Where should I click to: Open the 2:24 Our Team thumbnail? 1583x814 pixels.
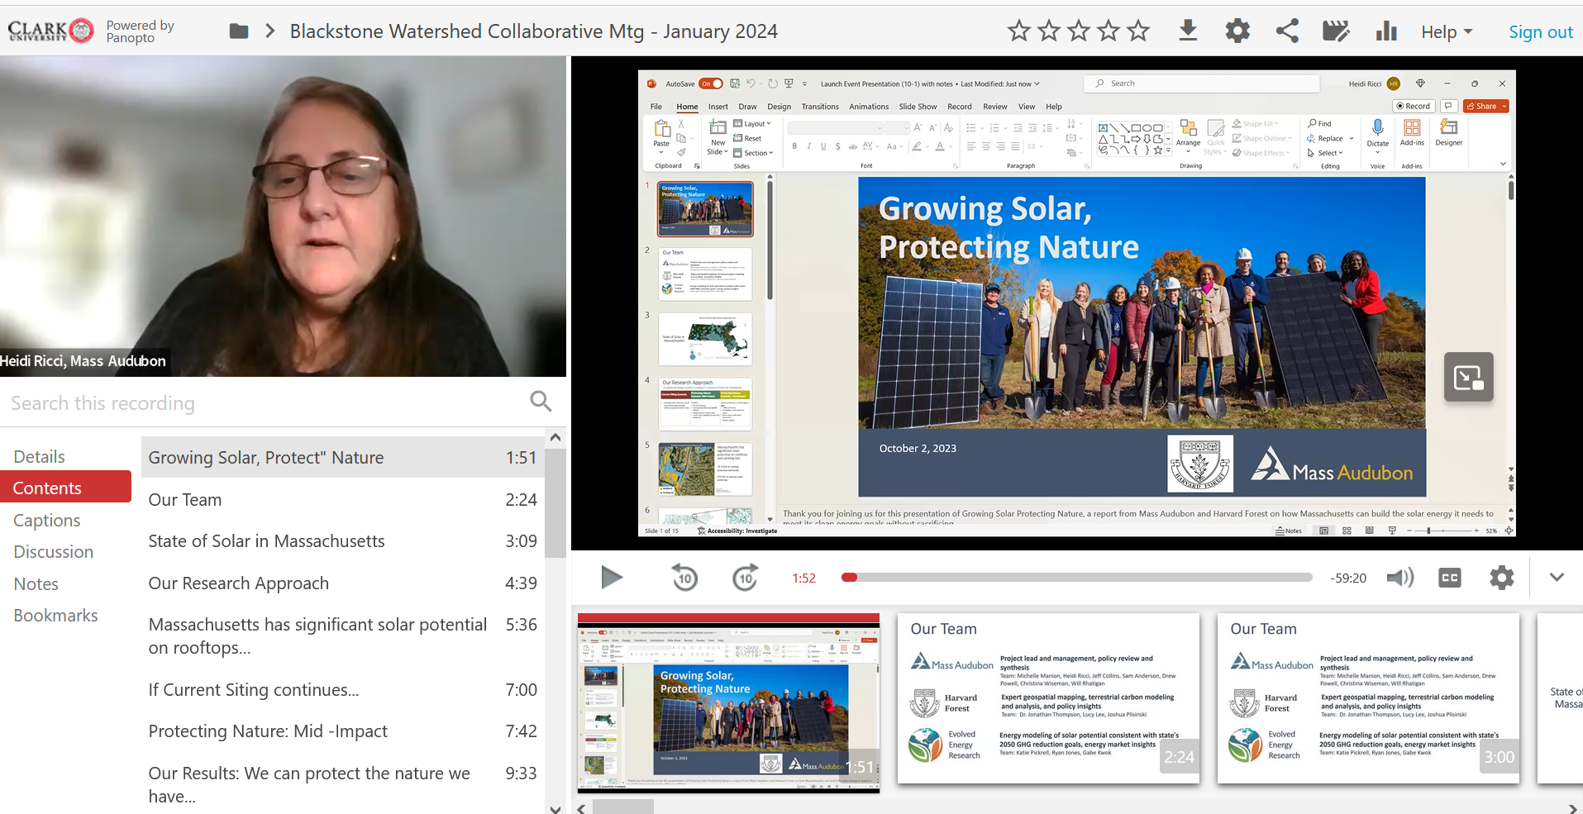click(1048, 698)
